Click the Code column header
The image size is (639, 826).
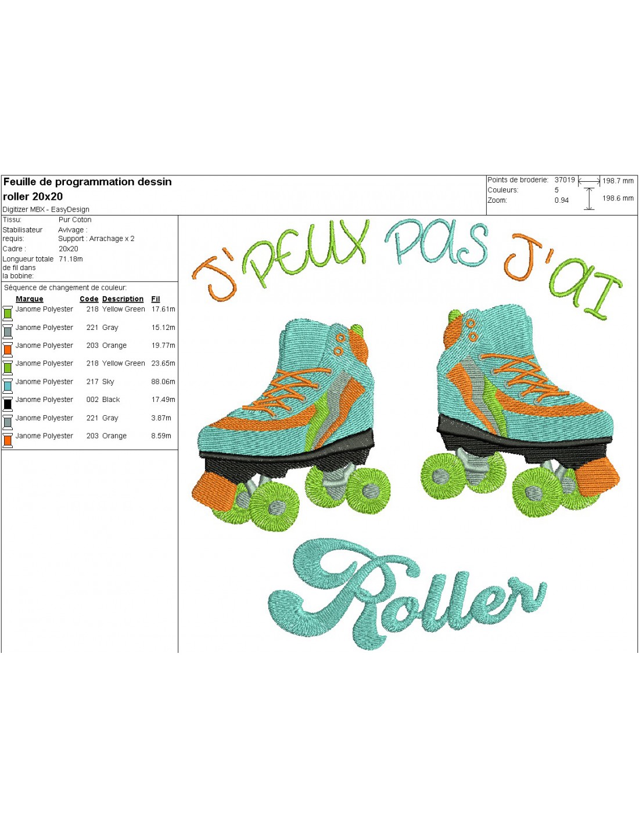[x=89, y=299]
